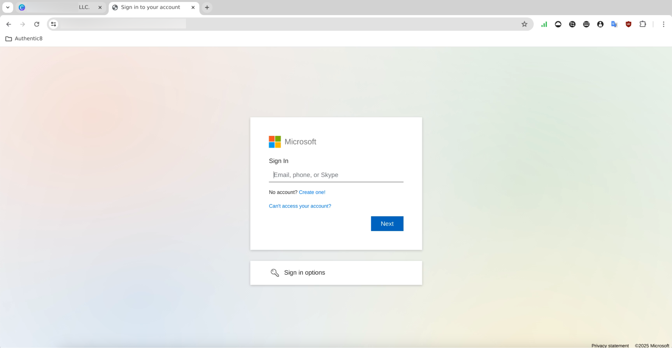Expand the tab search dropdown arrow
Viewport: 672px width, 348px height.
tap(8, 7)
